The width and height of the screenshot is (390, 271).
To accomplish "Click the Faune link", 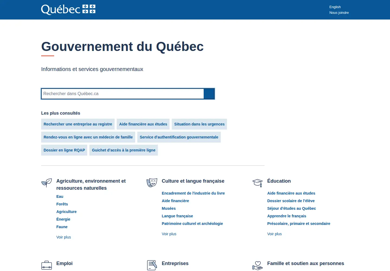I will [62, 227].
